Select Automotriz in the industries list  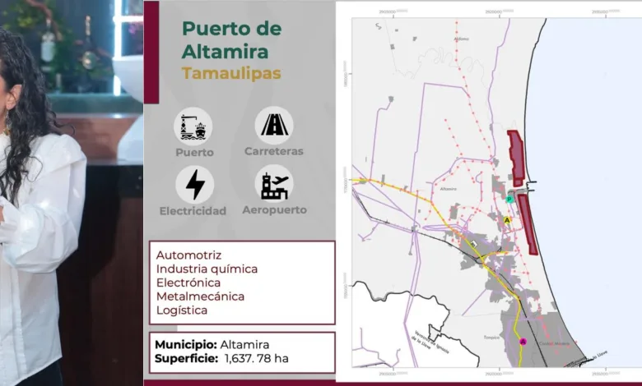tap(188, 255)
